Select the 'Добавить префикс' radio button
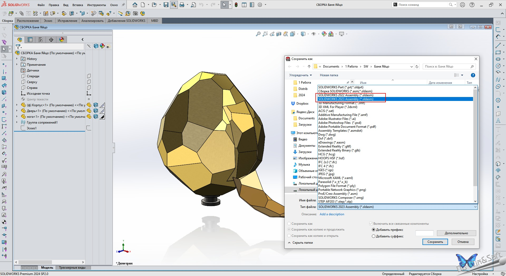The width and height of the screenshot is (506, 276). click(x=373, y=230)
